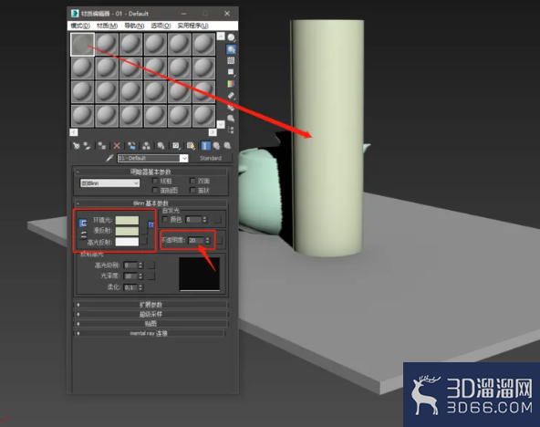Open the 模式(D) menu
This screenshot has width=540, height=427.
click(x=80, y=26)
